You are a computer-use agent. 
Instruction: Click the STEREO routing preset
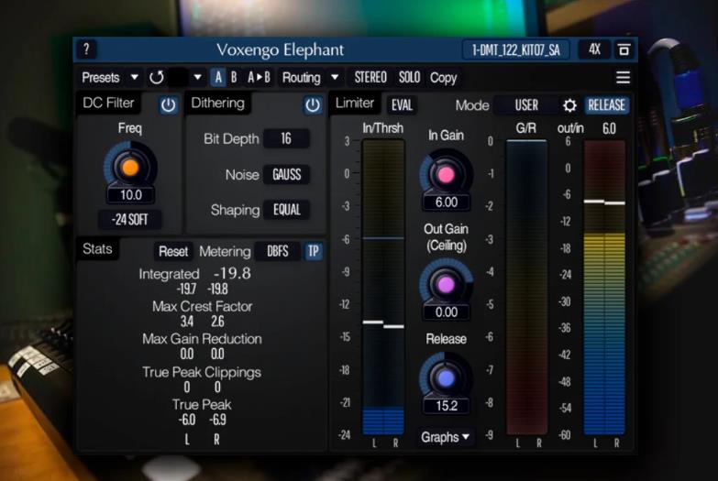coord(370,77)
